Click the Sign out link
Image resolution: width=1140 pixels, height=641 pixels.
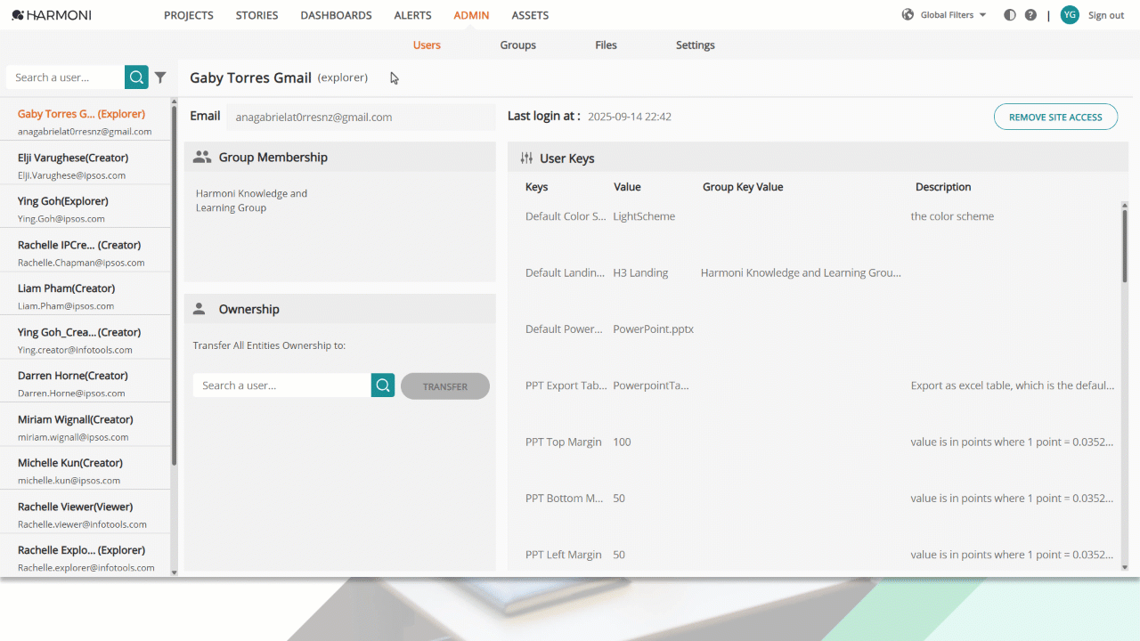pos(1106,15)
